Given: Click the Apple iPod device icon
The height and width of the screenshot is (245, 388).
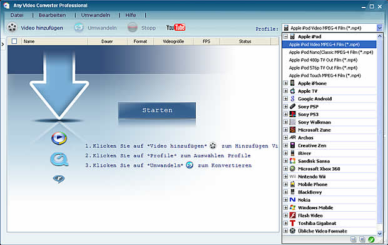Looking at the screenshot, I should 292,37.
